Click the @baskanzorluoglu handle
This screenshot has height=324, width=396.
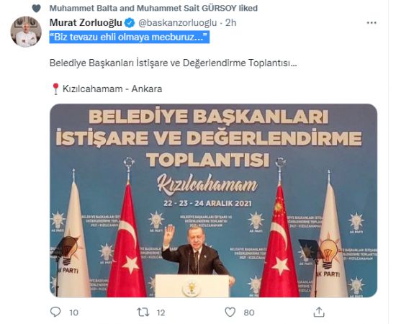click(178, 23)
